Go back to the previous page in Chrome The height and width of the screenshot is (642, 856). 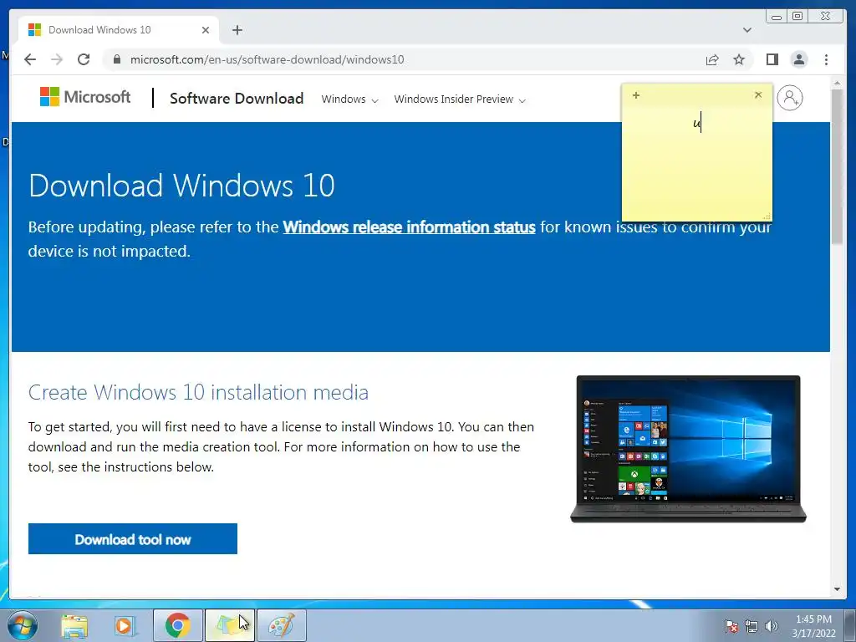coord(30,59)
